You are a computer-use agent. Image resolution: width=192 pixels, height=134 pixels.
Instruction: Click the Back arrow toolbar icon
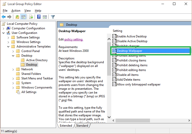point(4,17)
